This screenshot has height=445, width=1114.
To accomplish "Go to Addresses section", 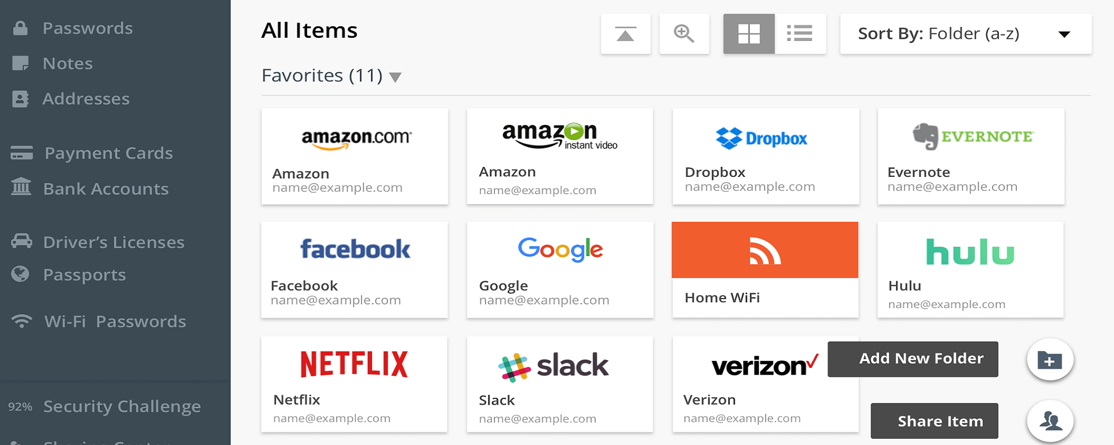I will coord(86,99).
